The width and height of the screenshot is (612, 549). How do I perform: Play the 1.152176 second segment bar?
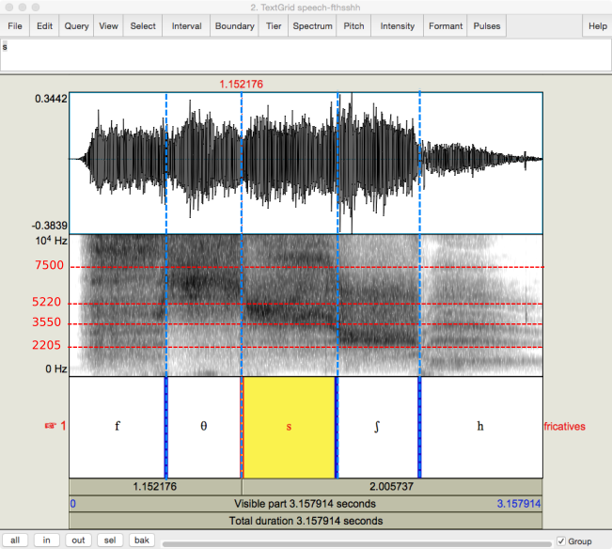155,487
